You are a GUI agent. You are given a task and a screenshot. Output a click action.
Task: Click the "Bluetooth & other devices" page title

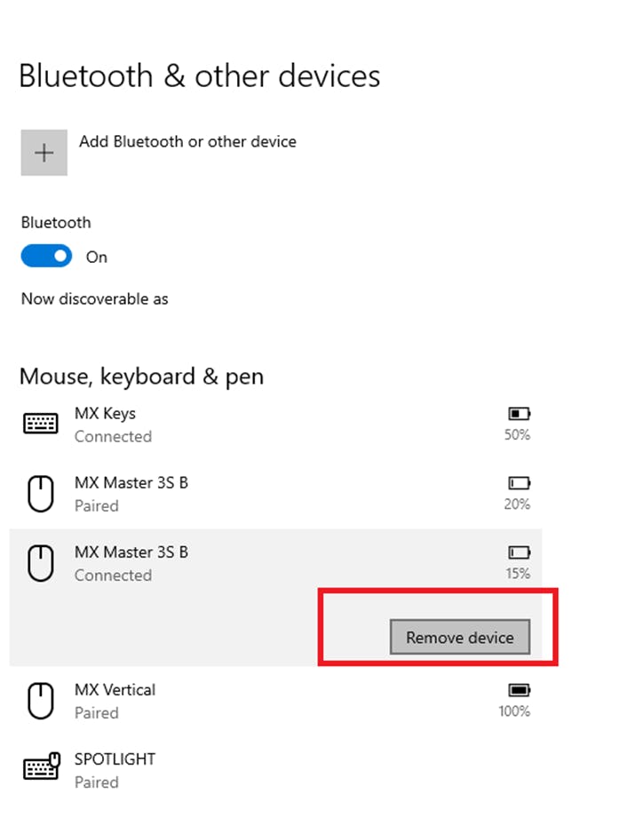point(200,76)
